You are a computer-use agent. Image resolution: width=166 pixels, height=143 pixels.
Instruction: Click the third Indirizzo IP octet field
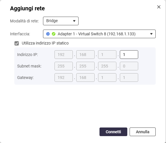pos(107,55)
